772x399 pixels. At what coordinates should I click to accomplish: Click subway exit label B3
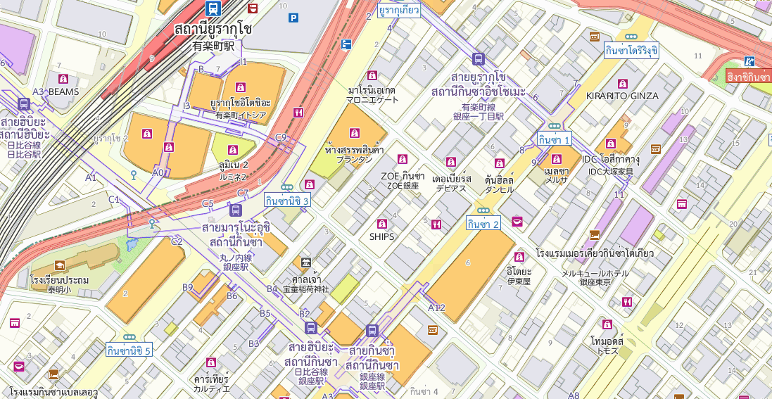253,343
